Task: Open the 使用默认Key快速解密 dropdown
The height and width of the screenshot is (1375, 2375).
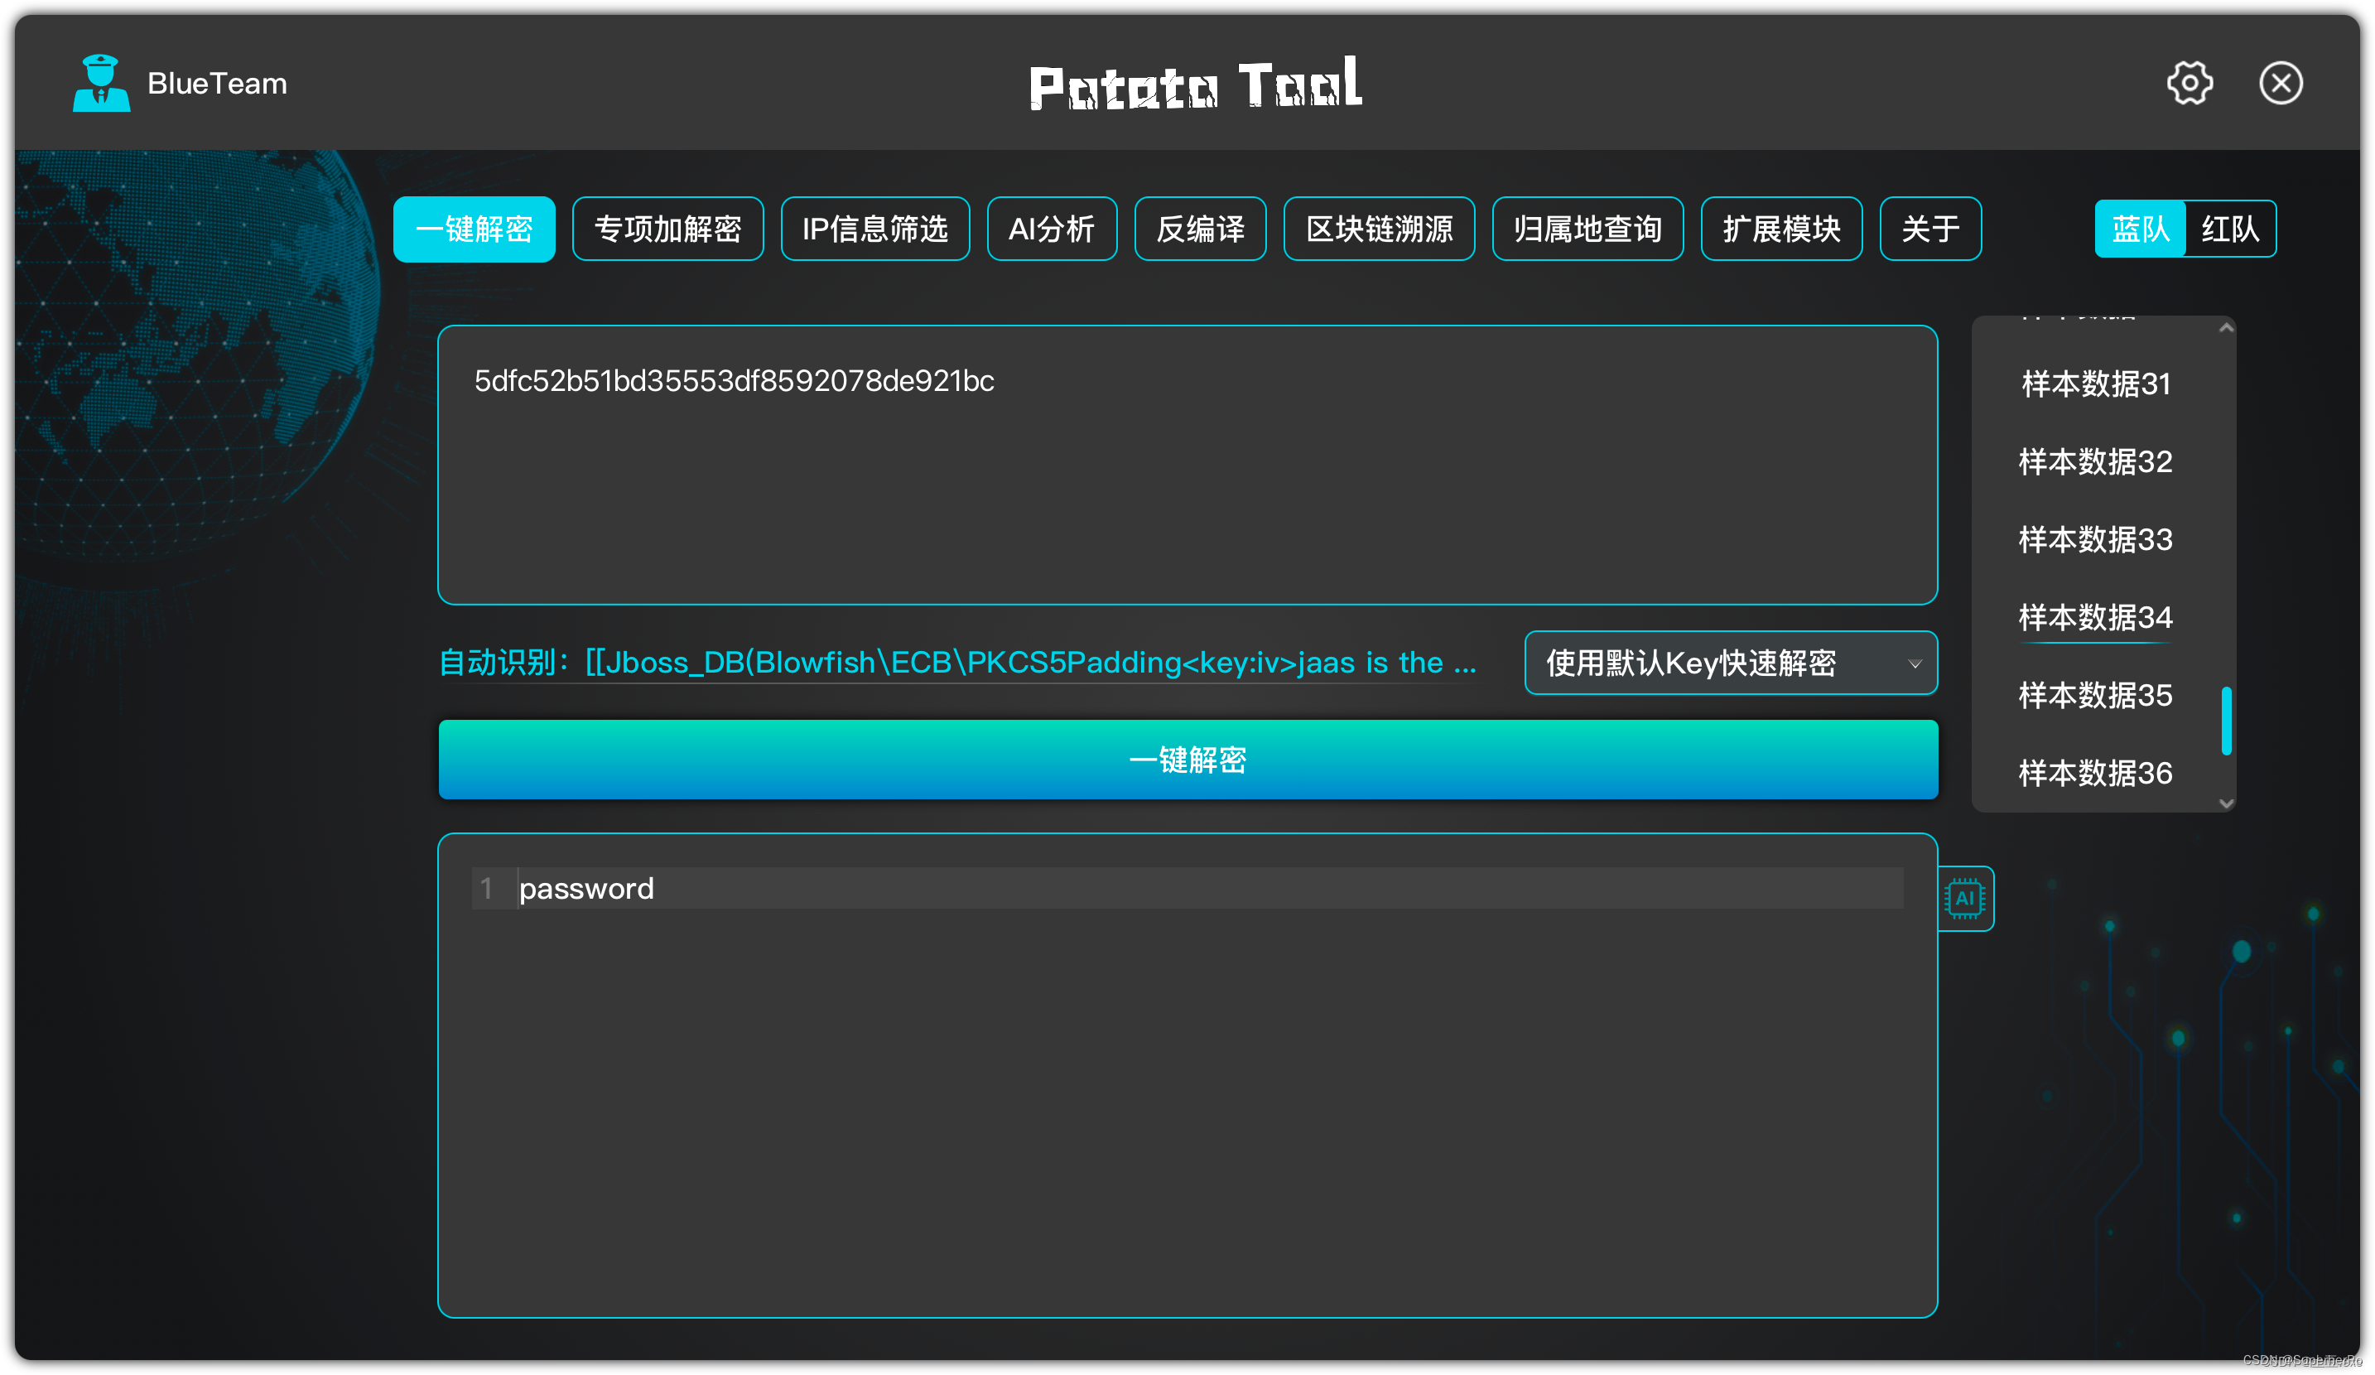Action: [1729, 663]
